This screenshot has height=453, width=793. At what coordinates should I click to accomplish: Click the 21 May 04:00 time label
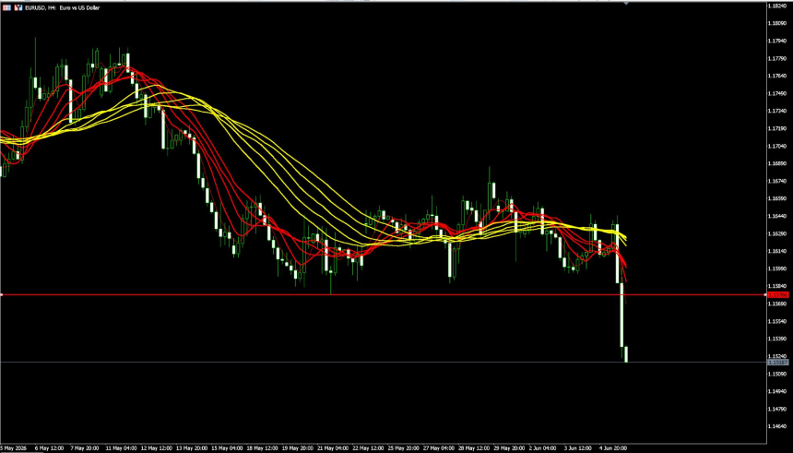coord(333,448)
